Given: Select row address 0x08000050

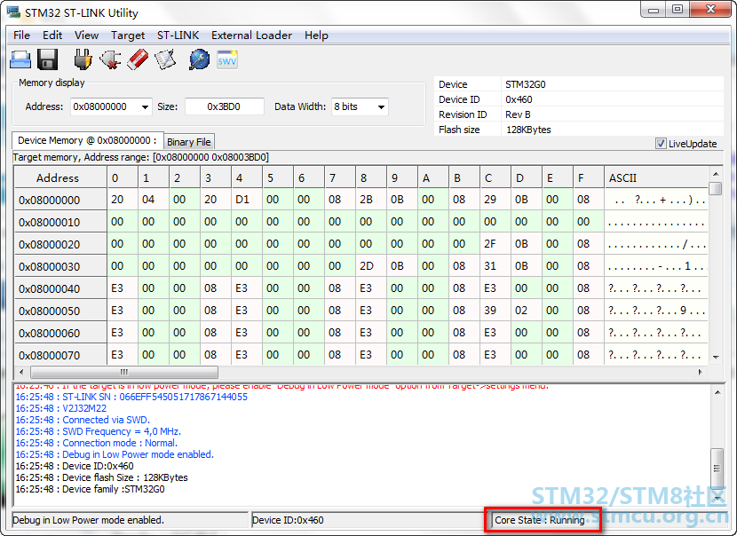Looking at the screenshot, I should [60, 311].
